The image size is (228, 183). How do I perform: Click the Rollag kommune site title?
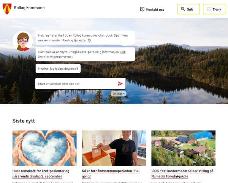point(29,8)
